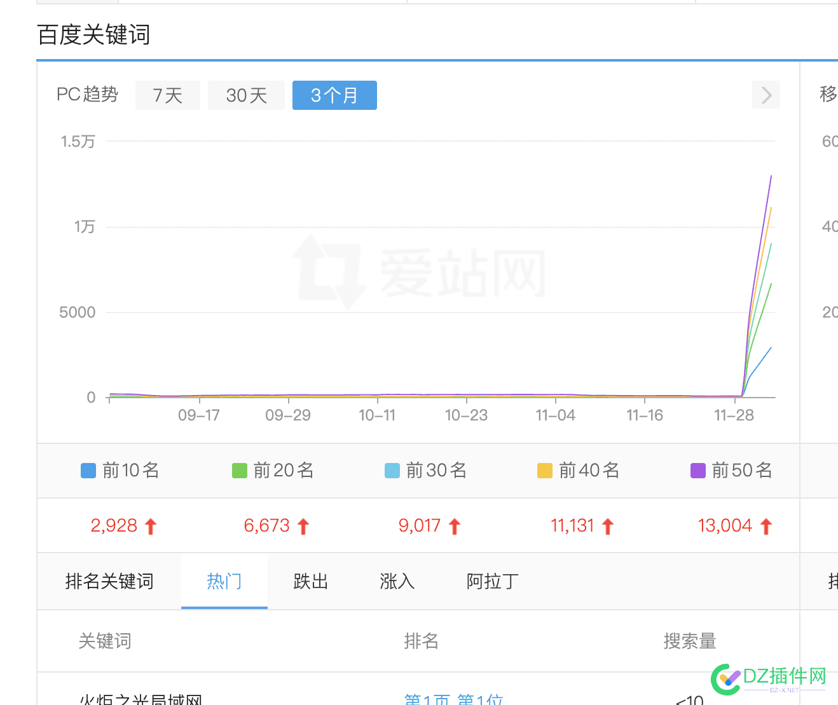This screenshot has width=838, height=705.
Task: Open the 阿拉丁 tab
Action: point(492,581)
